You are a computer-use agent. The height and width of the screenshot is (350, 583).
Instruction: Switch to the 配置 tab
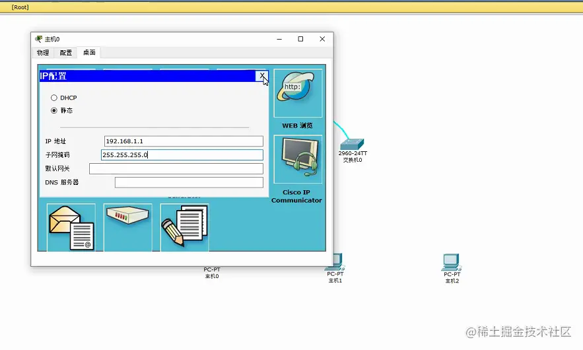[66, 53]
